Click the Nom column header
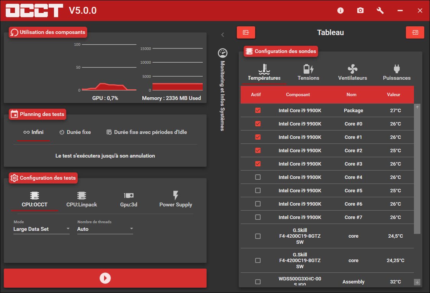The height and width of the screenshot is (293, 430). click(351, 95)
